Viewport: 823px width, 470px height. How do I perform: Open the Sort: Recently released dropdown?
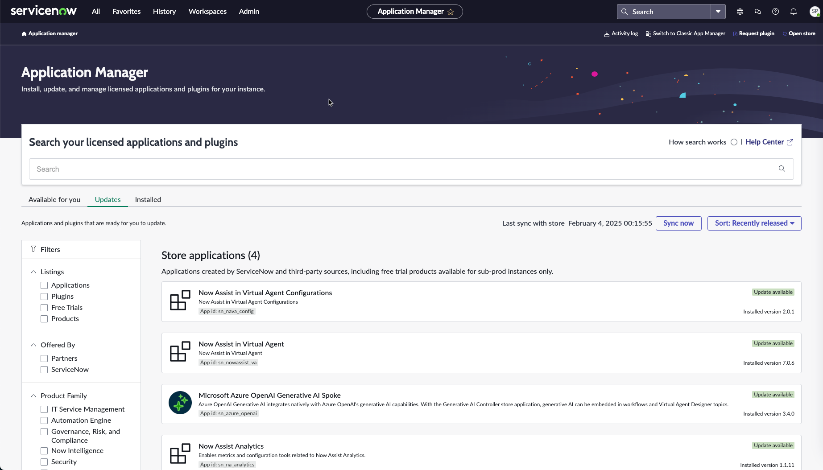pos(754,223)
